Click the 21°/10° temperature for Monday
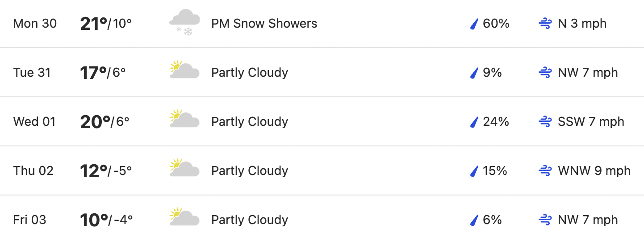Viewport: 644px width, 241px height. (x=106, y=24)
